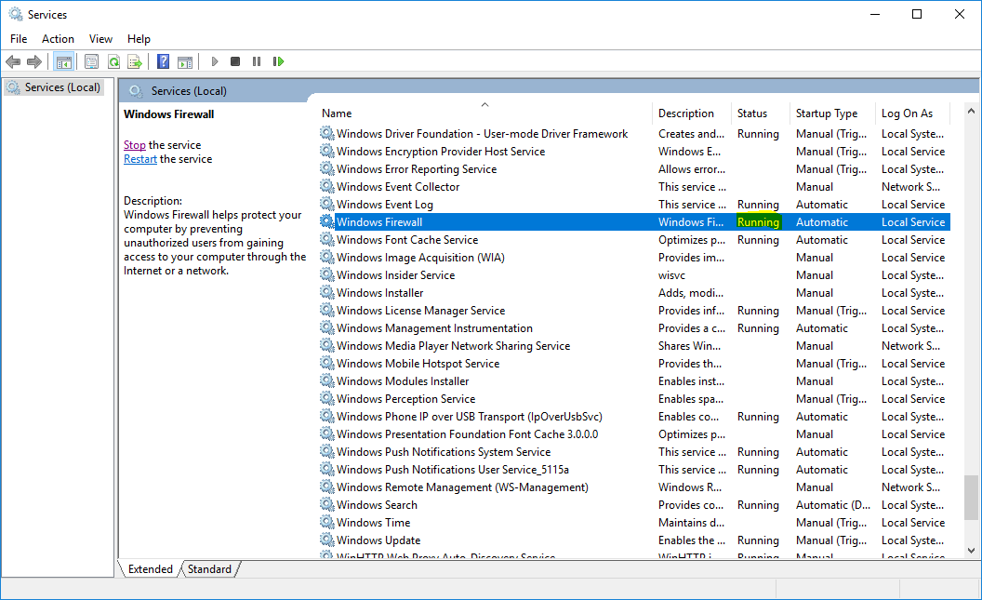This screenshot has height=600, width=982.
Task: Click gear icon beside Windows Update
Action: coord(327,540)
